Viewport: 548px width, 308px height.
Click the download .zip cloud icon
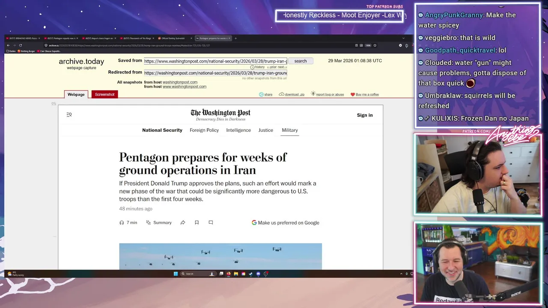pos(281,95)
